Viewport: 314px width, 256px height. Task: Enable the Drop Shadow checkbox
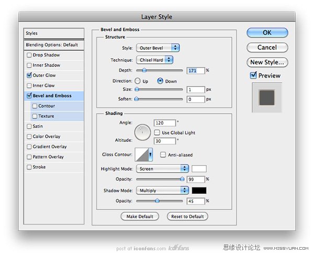pos(29,55)
